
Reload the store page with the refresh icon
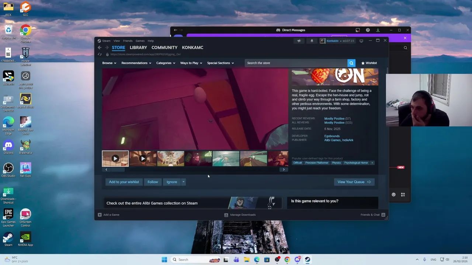tap(100, 54)
